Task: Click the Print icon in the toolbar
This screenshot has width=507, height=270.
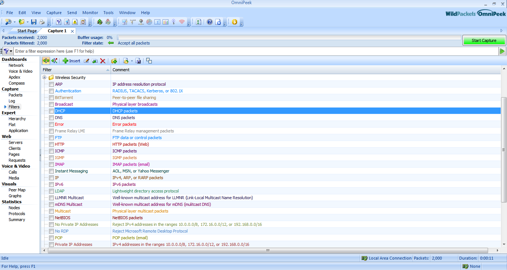Action: pyautogui.click(x=42, y=22)
